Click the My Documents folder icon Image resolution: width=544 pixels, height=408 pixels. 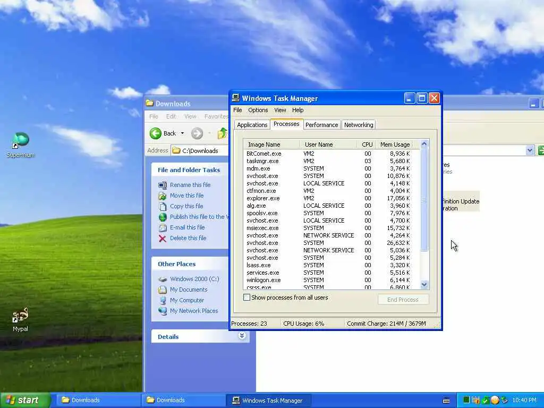tap(163, 290)
